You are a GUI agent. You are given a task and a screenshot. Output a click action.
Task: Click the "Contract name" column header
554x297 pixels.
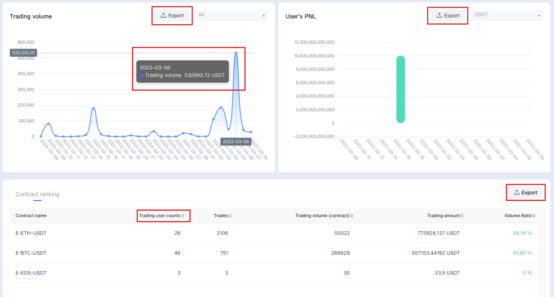31,216
